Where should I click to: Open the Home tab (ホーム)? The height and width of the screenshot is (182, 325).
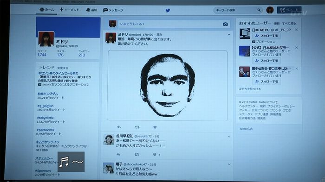(x=47, y=10)
